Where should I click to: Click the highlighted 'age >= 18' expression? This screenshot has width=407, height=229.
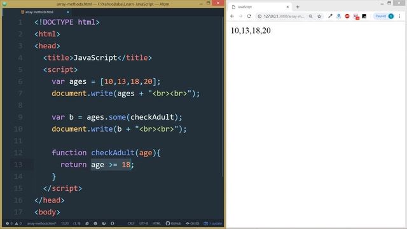tap(111, 165)
